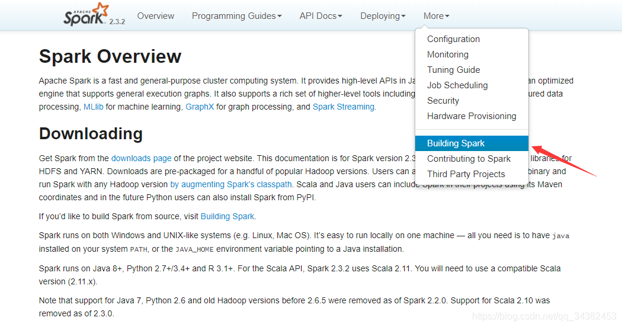This screenshot has width=622, height=327.
Task: Collapse the More dropdown menu
Action: [437, 16]
